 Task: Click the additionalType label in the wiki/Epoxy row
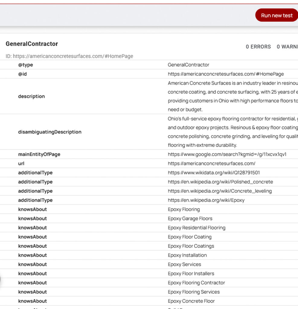(35, 200)
